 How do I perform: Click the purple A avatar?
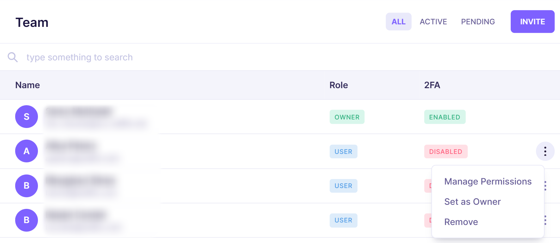(x=27, y=151)
